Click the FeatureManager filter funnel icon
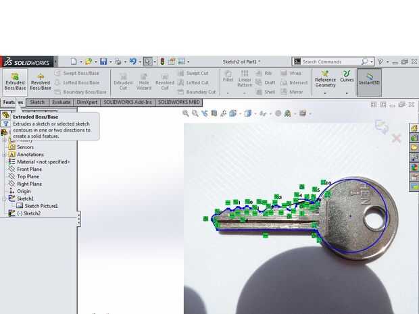The width and height of the screenshot is (419, 314). 5,124
